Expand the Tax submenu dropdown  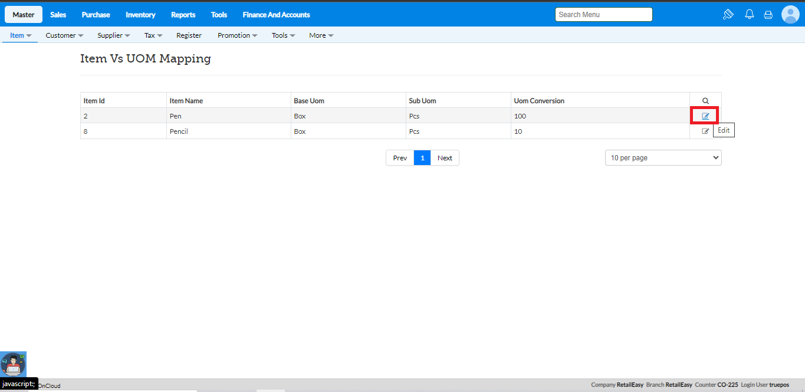click(x=153, y=35)
